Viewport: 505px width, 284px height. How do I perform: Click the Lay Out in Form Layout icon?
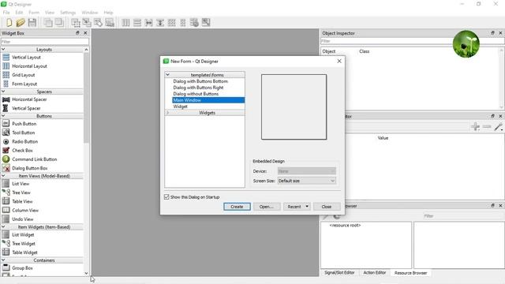point(183,23)
